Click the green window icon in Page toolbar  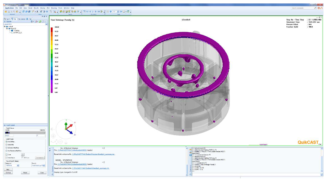(128, 12)
